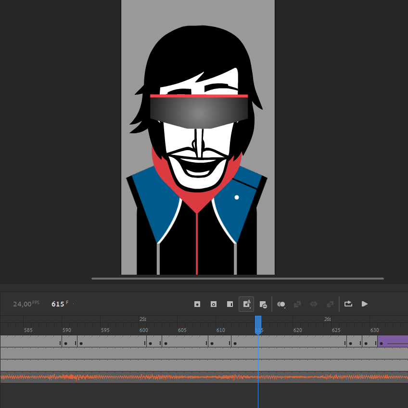Toggle Onion Skin on the timeline

281,304
